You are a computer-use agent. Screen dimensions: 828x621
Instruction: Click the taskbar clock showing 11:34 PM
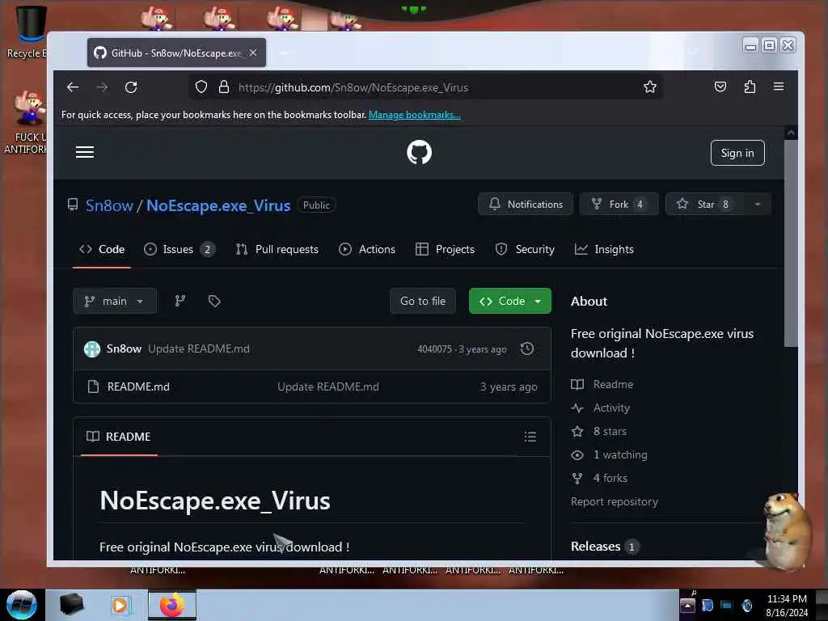787,599
